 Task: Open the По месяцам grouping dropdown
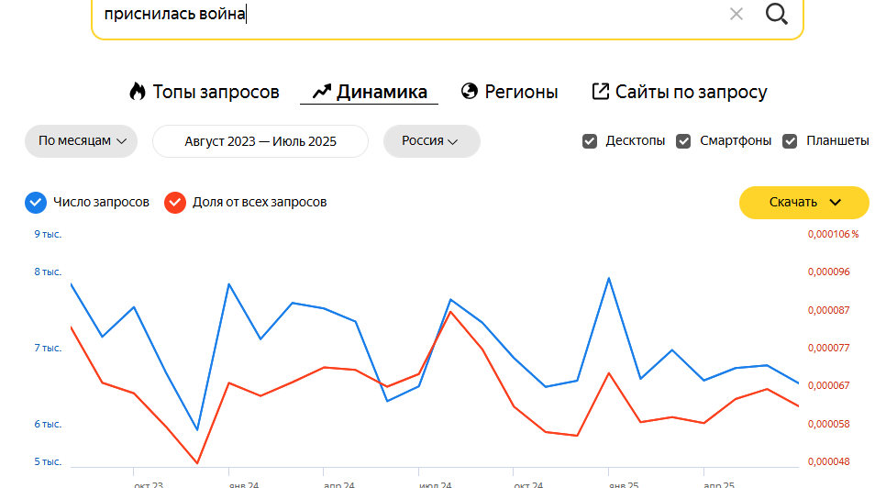81,141
